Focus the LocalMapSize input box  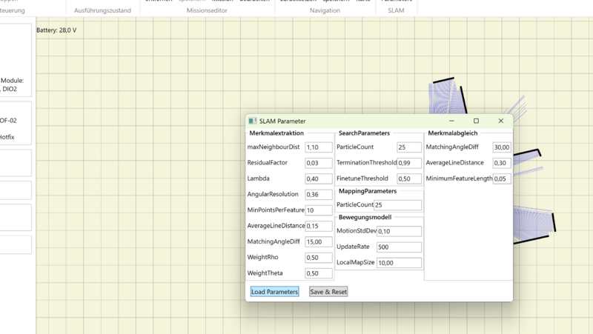point(399,263)
